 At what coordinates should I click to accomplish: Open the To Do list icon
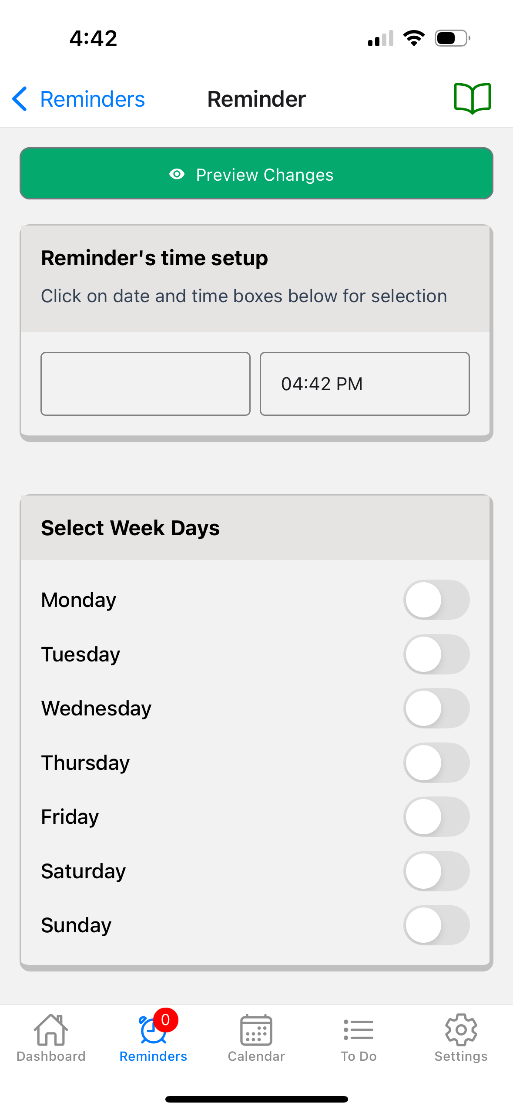(x=358, y=1030)
